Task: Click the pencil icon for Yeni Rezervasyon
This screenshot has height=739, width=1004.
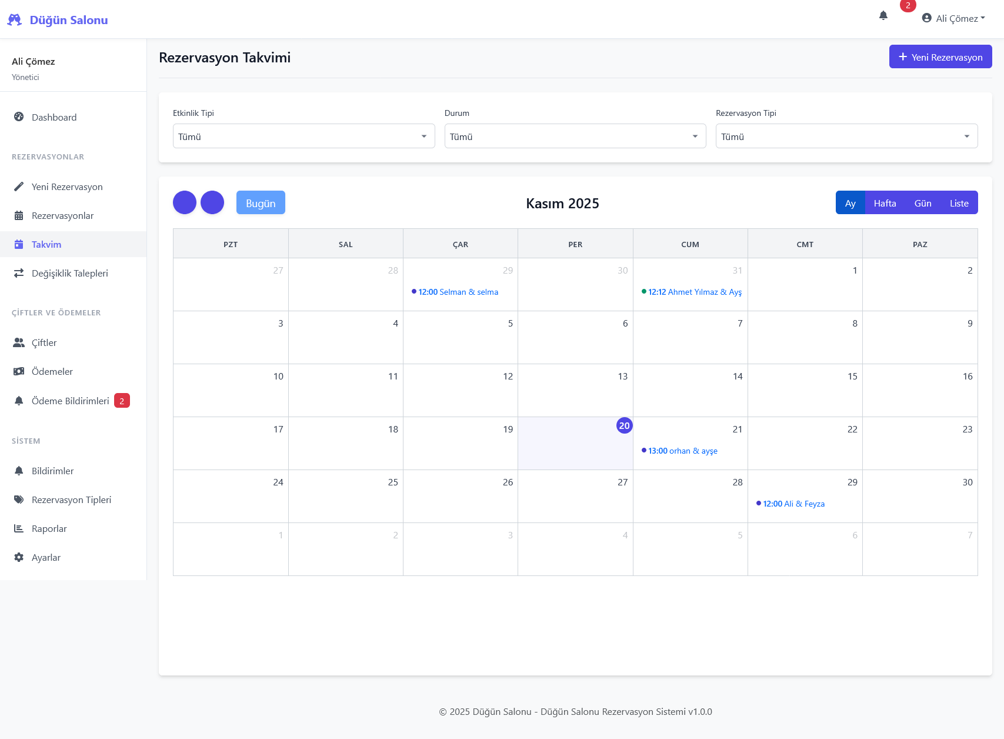Action: [x=19, y=187]
